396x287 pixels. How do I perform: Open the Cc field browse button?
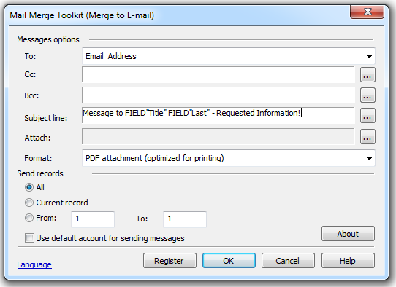(368, 75)
